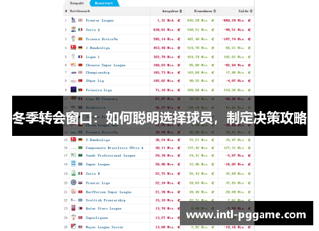Select the Erweitert tab
The width and height of the screenshot is (319, 231).
pyautogui.click(x=104, y=3)
